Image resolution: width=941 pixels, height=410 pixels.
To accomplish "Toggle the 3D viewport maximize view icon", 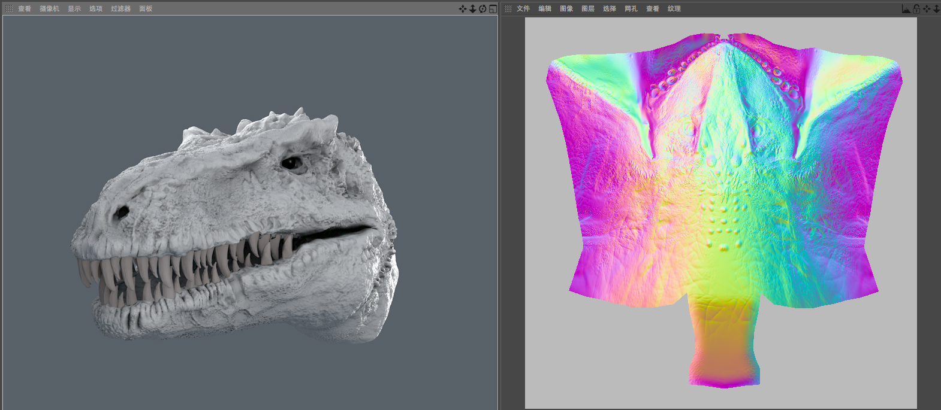I will tap(493, 9).
